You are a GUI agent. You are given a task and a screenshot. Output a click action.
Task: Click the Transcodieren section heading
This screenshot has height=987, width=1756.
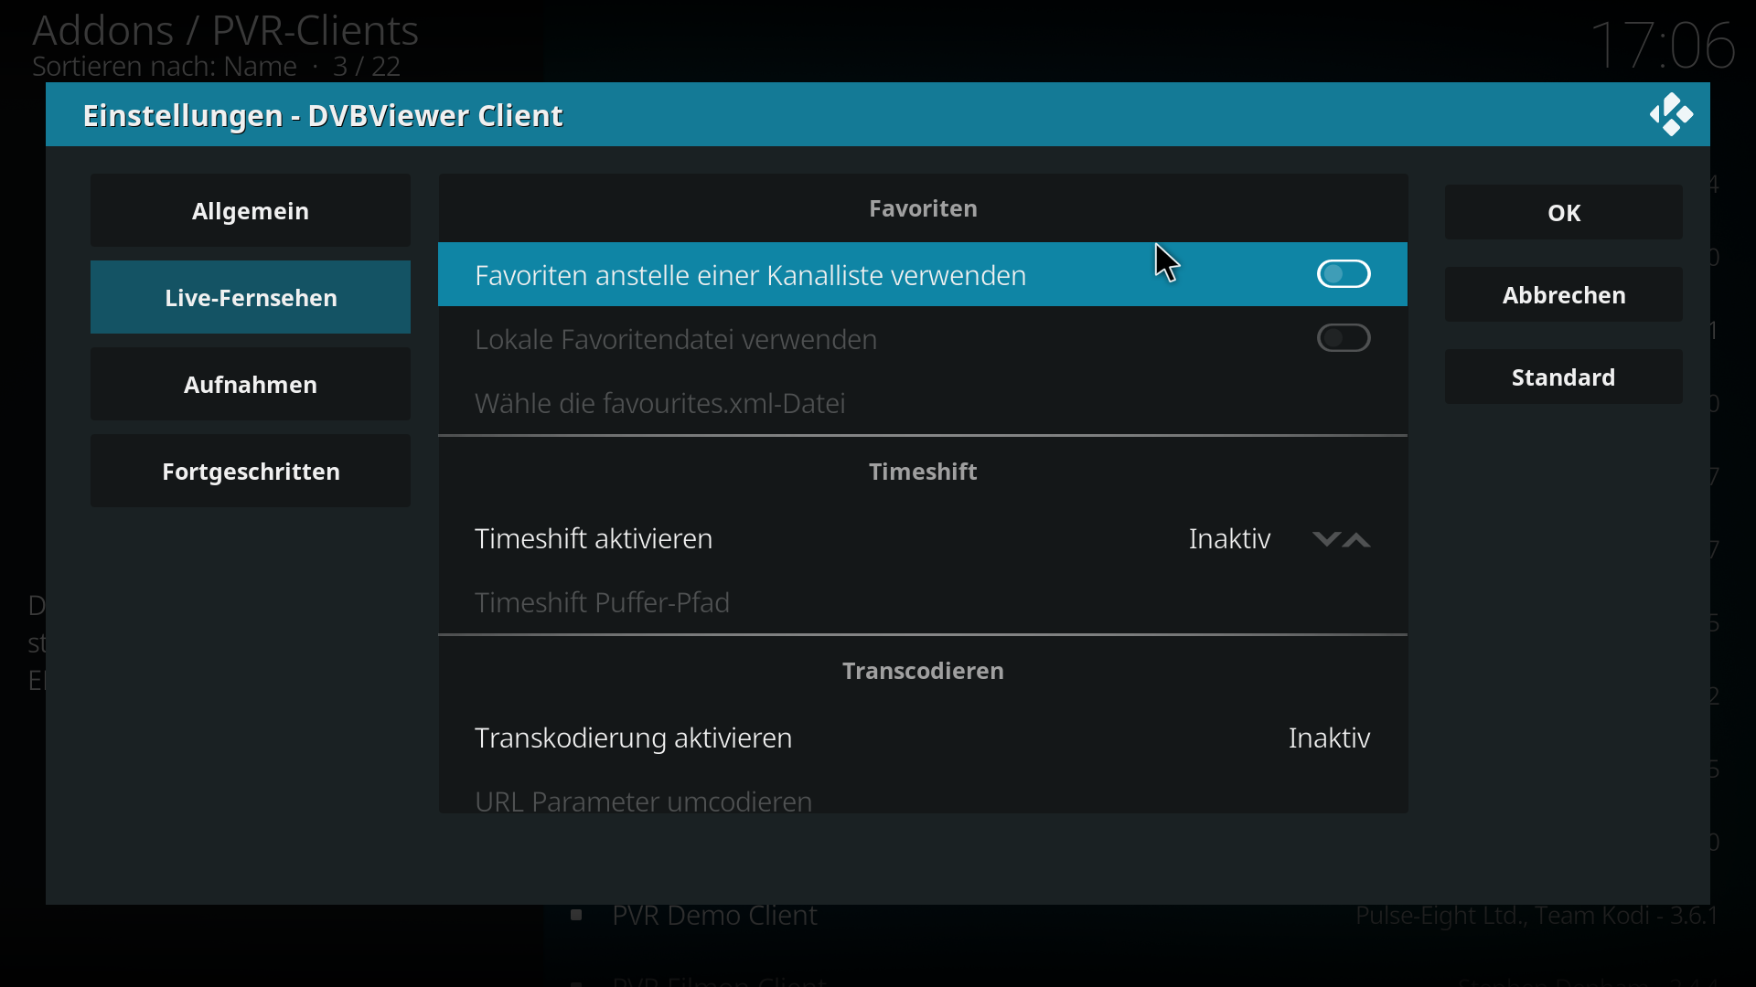point(923,671)
